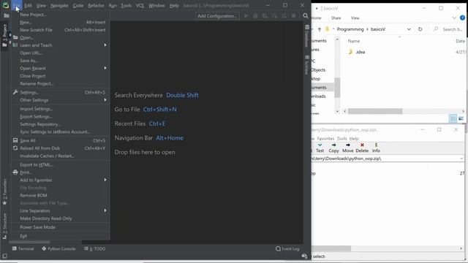Click the Name column header in Explorer
This screenshot has height=263, width=468.
[x=354, y=41]
